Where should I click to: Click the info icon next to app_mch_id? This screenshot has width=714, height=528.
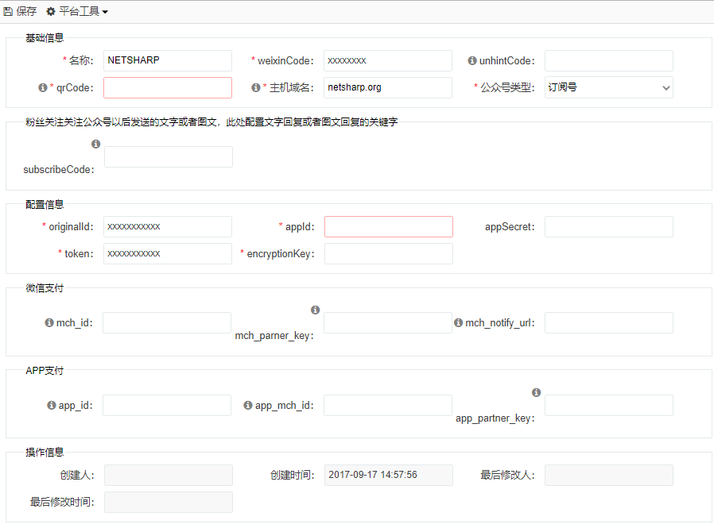(248, 405)
